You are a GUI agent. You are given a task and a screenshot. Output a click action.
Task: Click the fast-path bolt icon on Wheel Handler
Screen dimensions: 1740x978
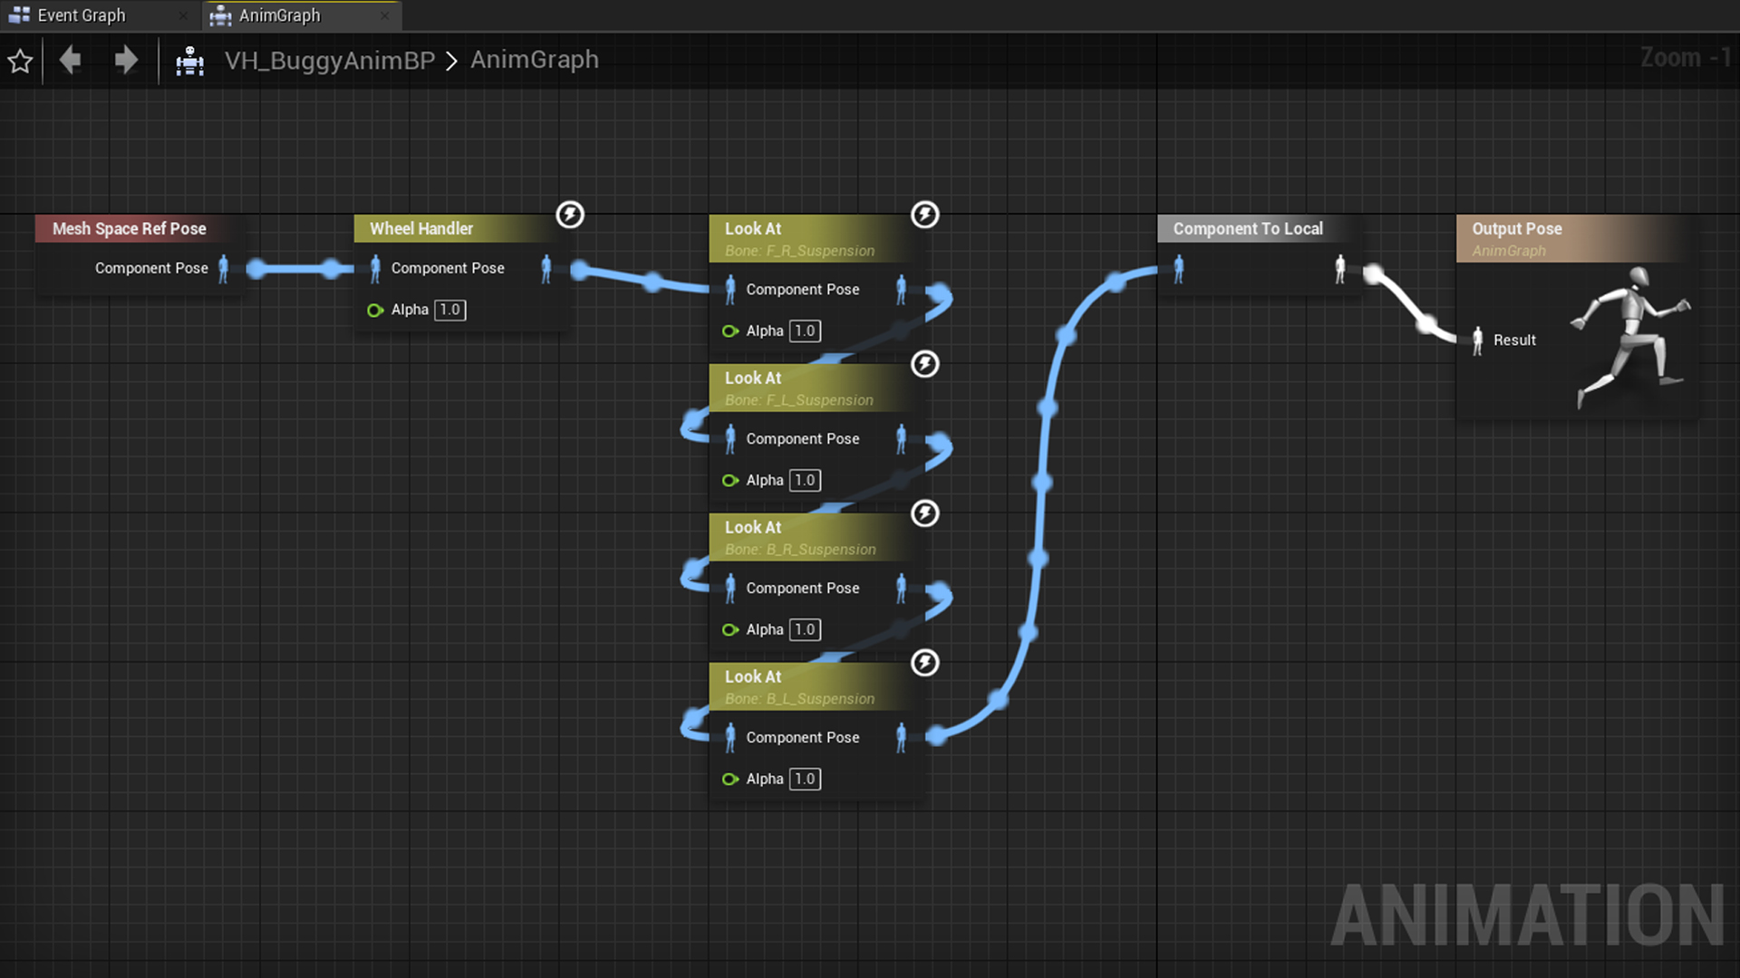tap(570, 215)
